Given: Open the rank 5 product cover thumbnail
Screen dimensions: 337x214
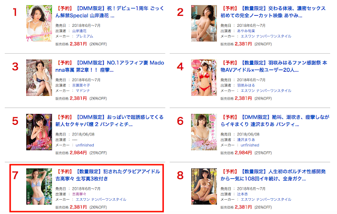Looking at the screenshot, I should (x=39, y=132).
